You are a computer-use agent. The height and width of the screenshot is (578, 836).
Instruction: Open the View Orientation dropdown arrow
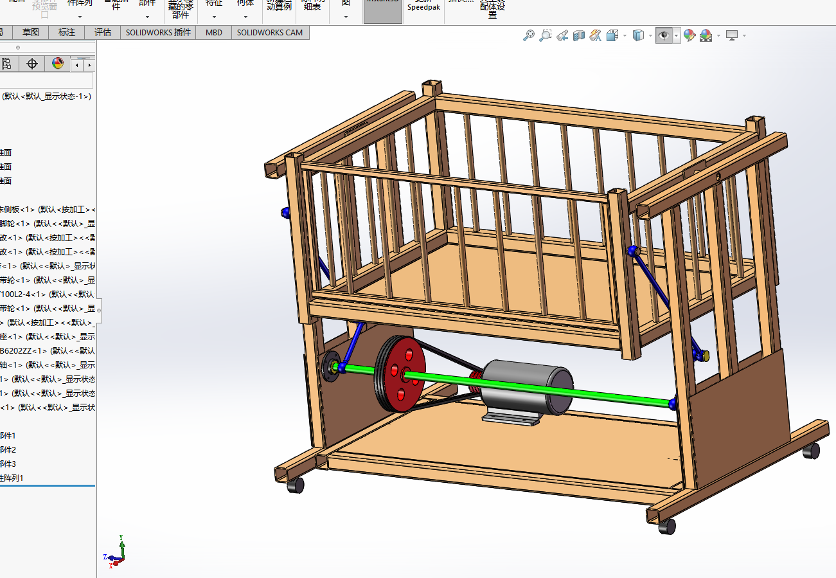pos(625,36)
